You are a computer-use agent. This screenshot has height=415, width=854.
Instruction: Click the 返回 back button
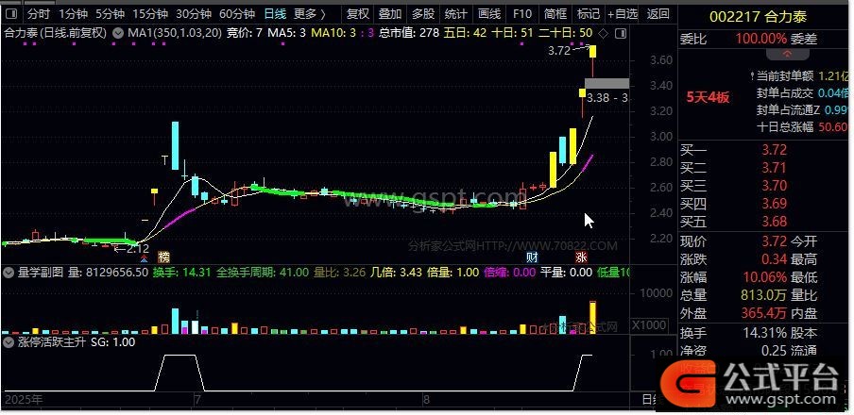658,13
